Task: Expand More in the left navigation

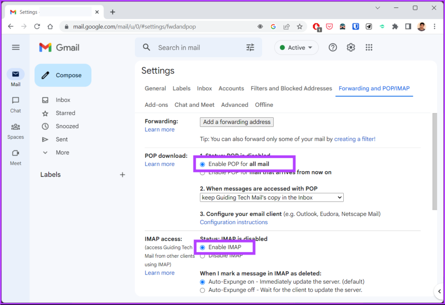Action: (63, 152)
